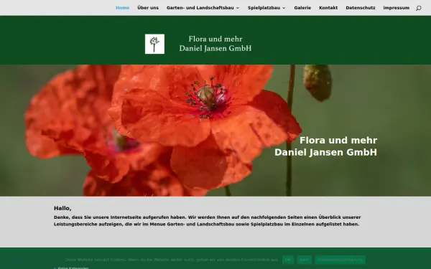Click the 'Keine Kategorien' footer entry
Viewport: 431px width, 269px height.
click(x=73, y=268)
